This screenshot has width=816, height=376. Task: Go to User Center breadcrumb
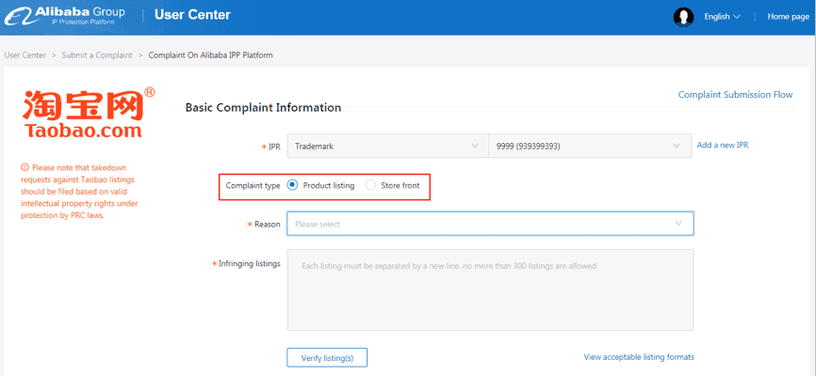25,55
